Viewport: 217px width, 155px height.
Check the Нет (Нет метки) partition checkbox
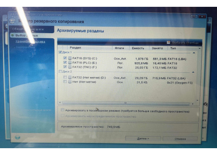(x=65, y=82)
